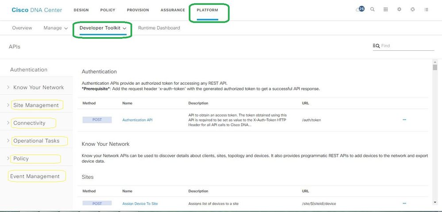Open the apps grid icon

coord(386,9)
